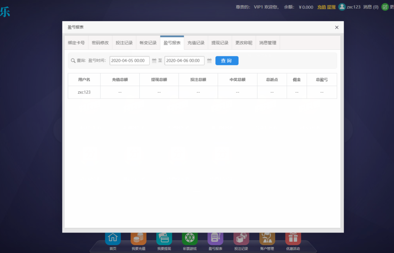The image size is (394, 253).
Task: Open calendar picker for start date
Action: [x=154, y=61]
